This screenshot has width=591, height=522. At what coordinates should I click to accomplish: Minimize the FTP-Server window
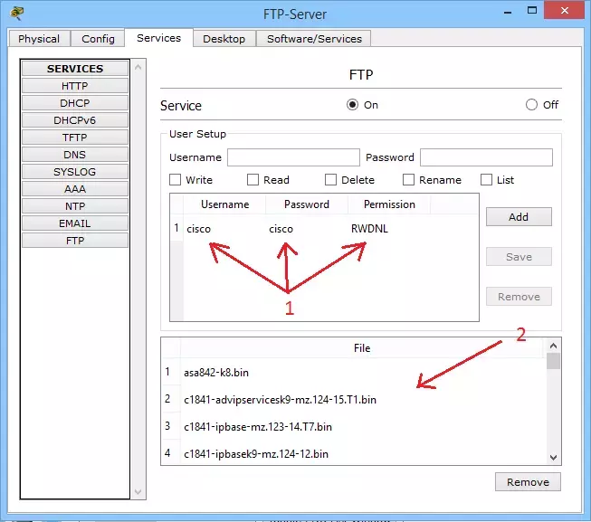[x=508, y=11]
